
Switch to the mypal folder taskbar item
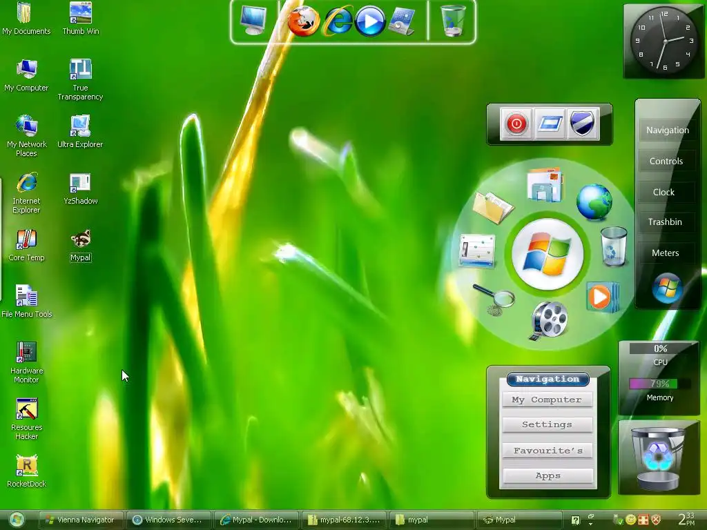pos(431,520)
